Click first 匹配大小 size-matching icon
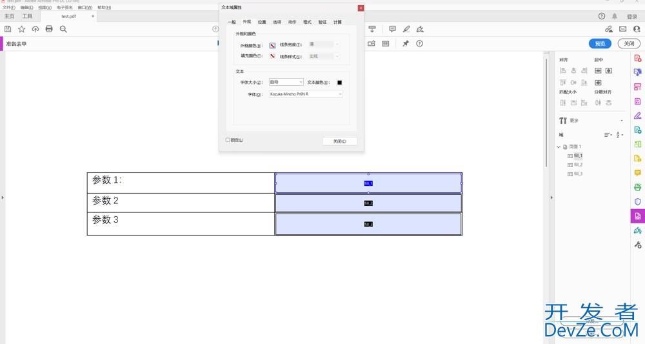 562,103
